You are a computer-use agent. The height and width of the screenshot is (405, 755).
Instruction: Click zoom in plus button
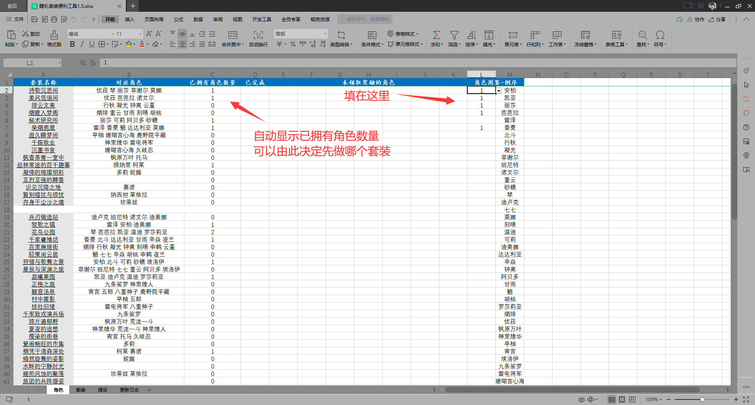[736, 400]
